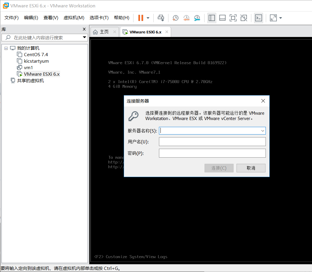The width and height of the screenshot is (312, 272).
Task: Click the pause virtual machine icon
Action: [x=141, y=18]
